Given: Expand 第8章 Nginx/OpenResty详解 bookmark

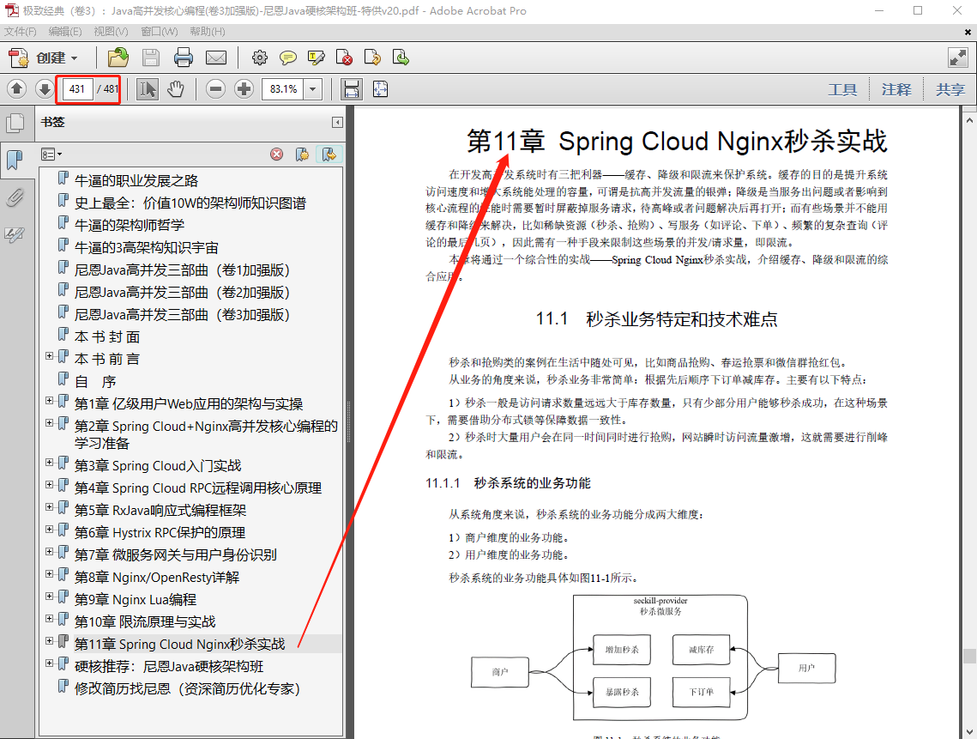Looking at the screenshot, I should (49, 573).
